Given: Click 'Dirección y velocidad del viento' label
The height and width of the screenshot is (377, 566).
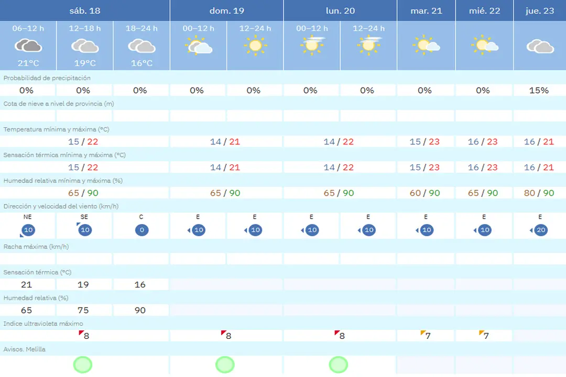Looking at the screenshot, I should [x=61, y=206].
